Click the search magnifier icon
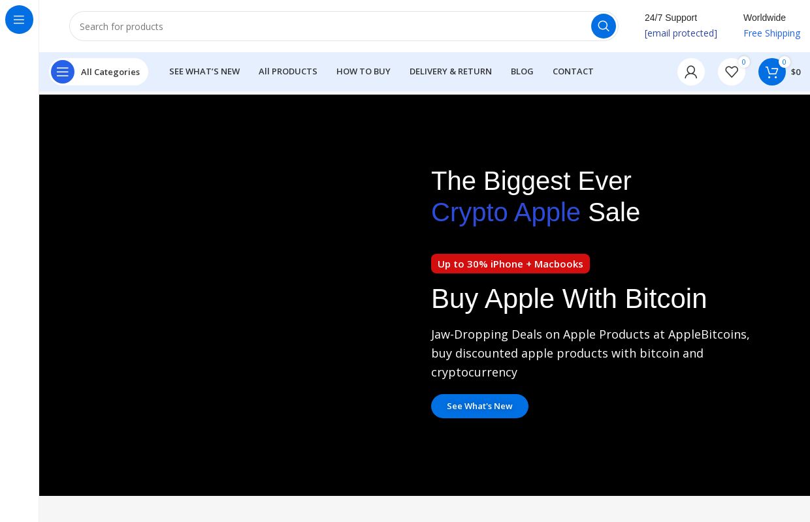The height and width of the screenshot is (522, 810). (x=603, y=26)
